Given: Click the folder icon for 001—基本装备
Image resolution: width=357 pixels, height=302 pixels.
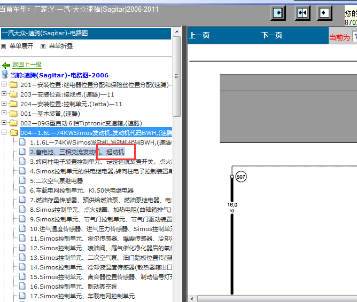Looking at the screenshot, I should coord(13,114).
